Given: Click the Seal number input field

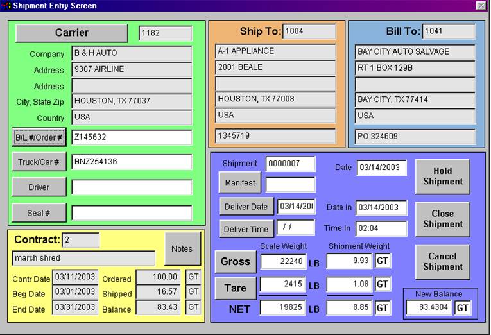Looking at the screenshot, I should 131,212.
